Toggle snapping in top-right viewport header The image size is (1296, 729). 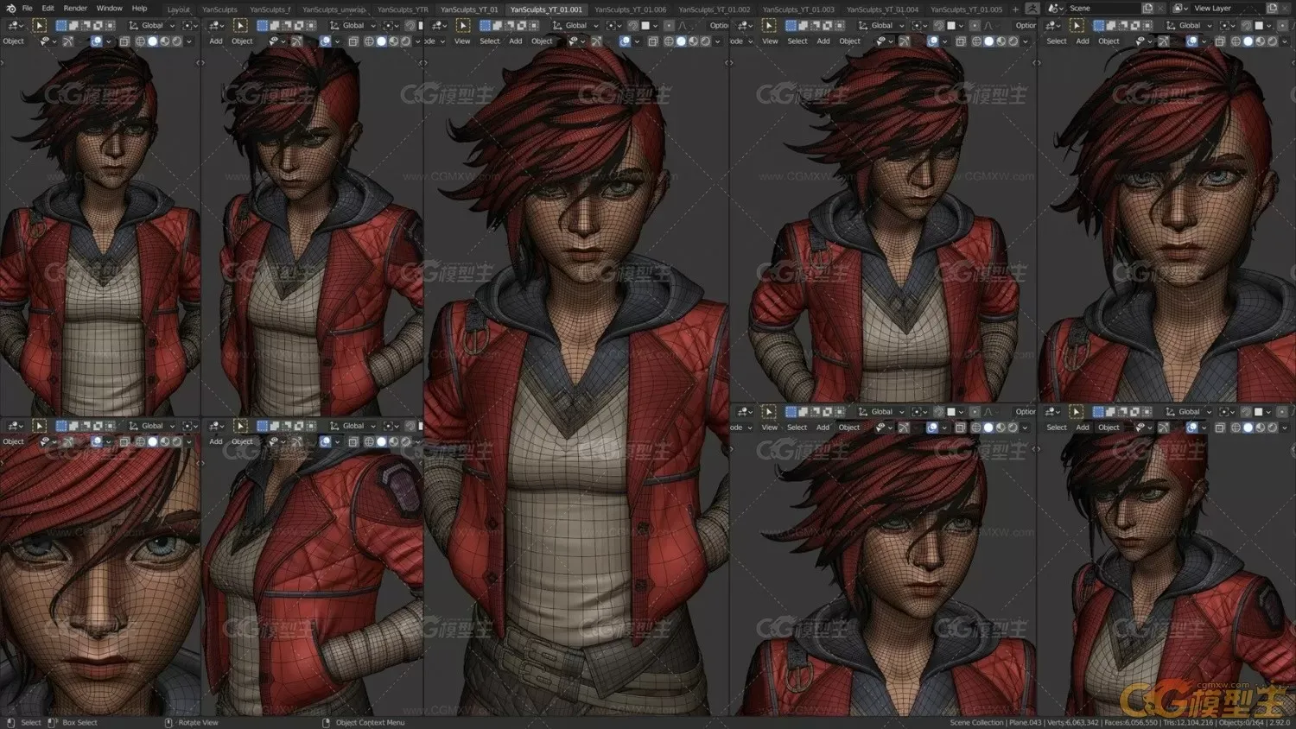[x=1246, y=25]
